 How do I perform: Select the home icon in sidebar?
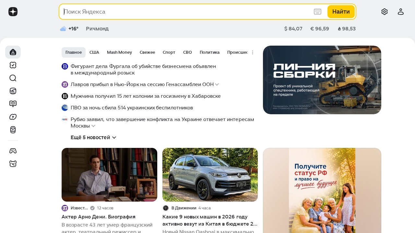point(13,52)
